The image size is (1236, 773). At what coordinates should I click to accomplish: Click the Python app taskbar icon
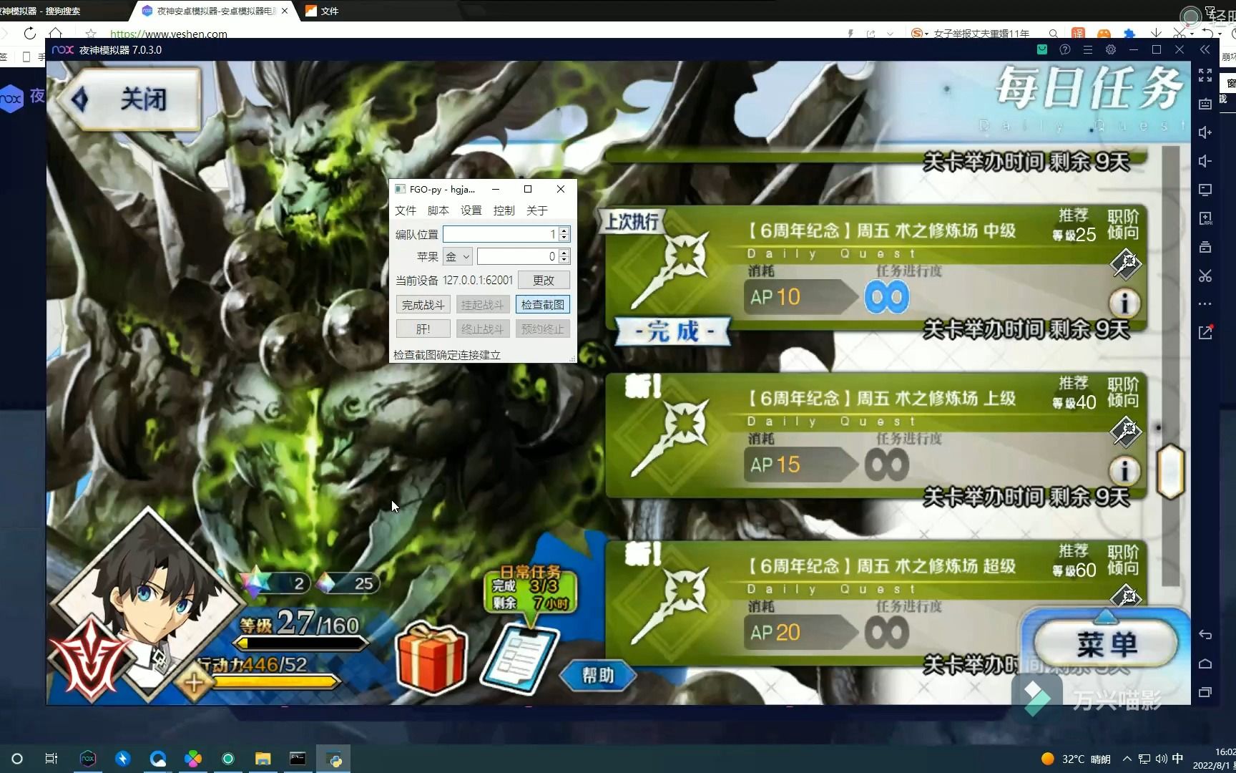pos(333,759)
